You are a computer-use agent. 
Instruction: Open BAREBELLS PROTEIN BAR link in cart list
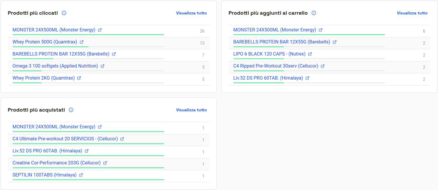click(282, 42)
